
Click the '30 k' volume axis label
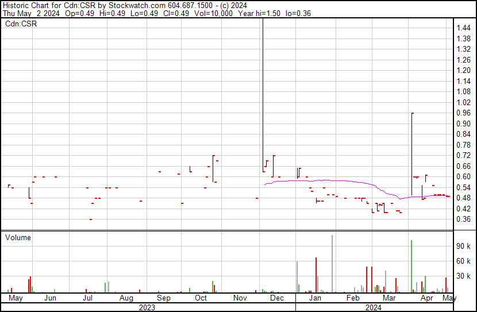[463, 276]
